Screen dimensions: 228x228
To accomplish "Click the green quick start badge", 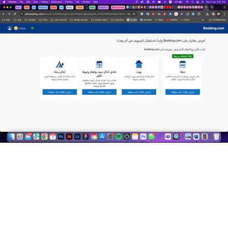I will 182,56.
